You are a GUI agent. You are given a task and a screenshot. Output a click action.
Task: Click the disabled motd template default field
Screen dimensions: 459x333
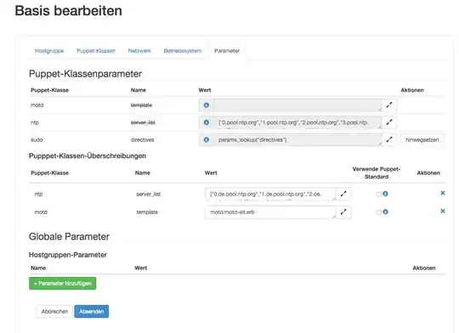pos(297,105)
